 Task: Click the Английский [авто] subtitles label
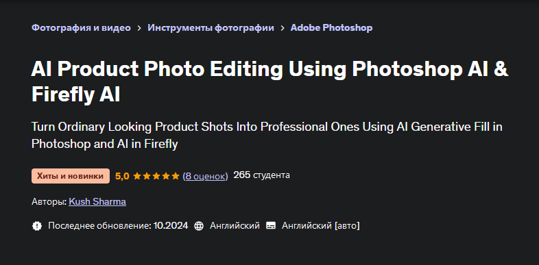(x=321, y=225)
